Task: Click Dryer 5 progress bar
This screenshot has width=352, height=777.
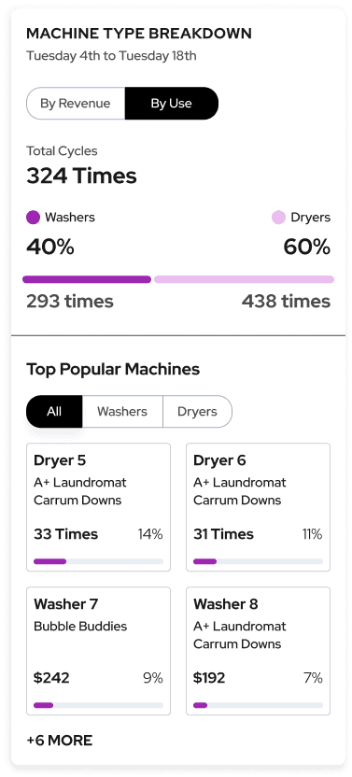Action: (x=99, y=561)
